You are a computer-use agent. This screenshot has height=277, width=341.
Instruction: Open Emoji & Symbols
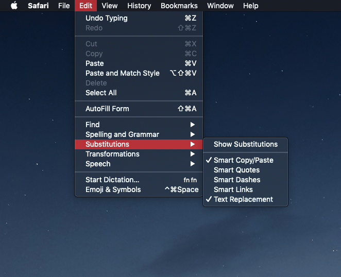coord(139,189)
